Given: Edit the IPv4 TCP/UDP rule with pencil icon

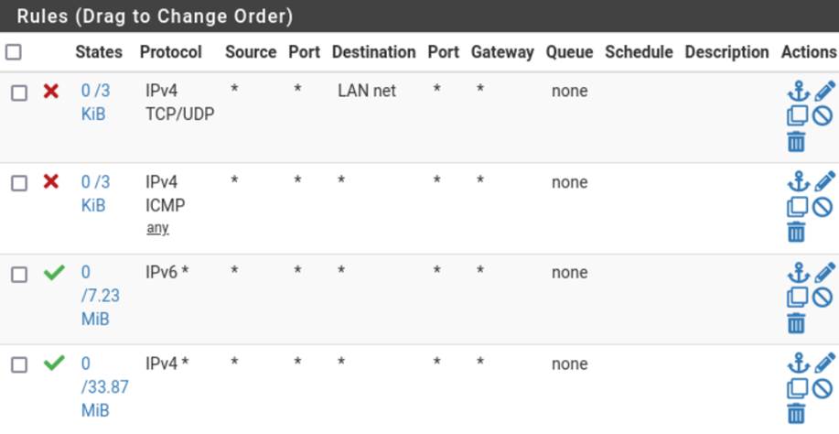Looking at the screenshot, I should (x=823, y=92).
